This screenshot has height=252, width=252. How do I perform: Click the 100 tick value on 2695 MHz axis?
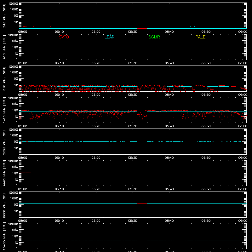[15, 141]
